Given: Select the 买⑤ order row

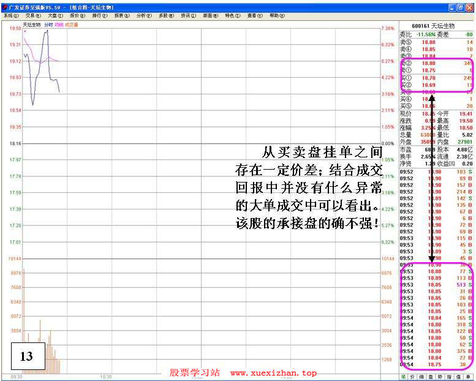Looking at the screenshot, I should (436, 106).
